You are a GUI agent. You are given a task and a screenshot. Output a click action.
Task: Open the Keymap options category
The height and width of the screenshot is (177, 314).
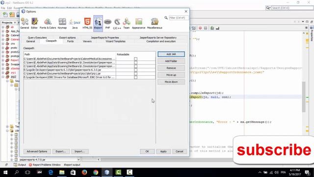pos(62,24)
